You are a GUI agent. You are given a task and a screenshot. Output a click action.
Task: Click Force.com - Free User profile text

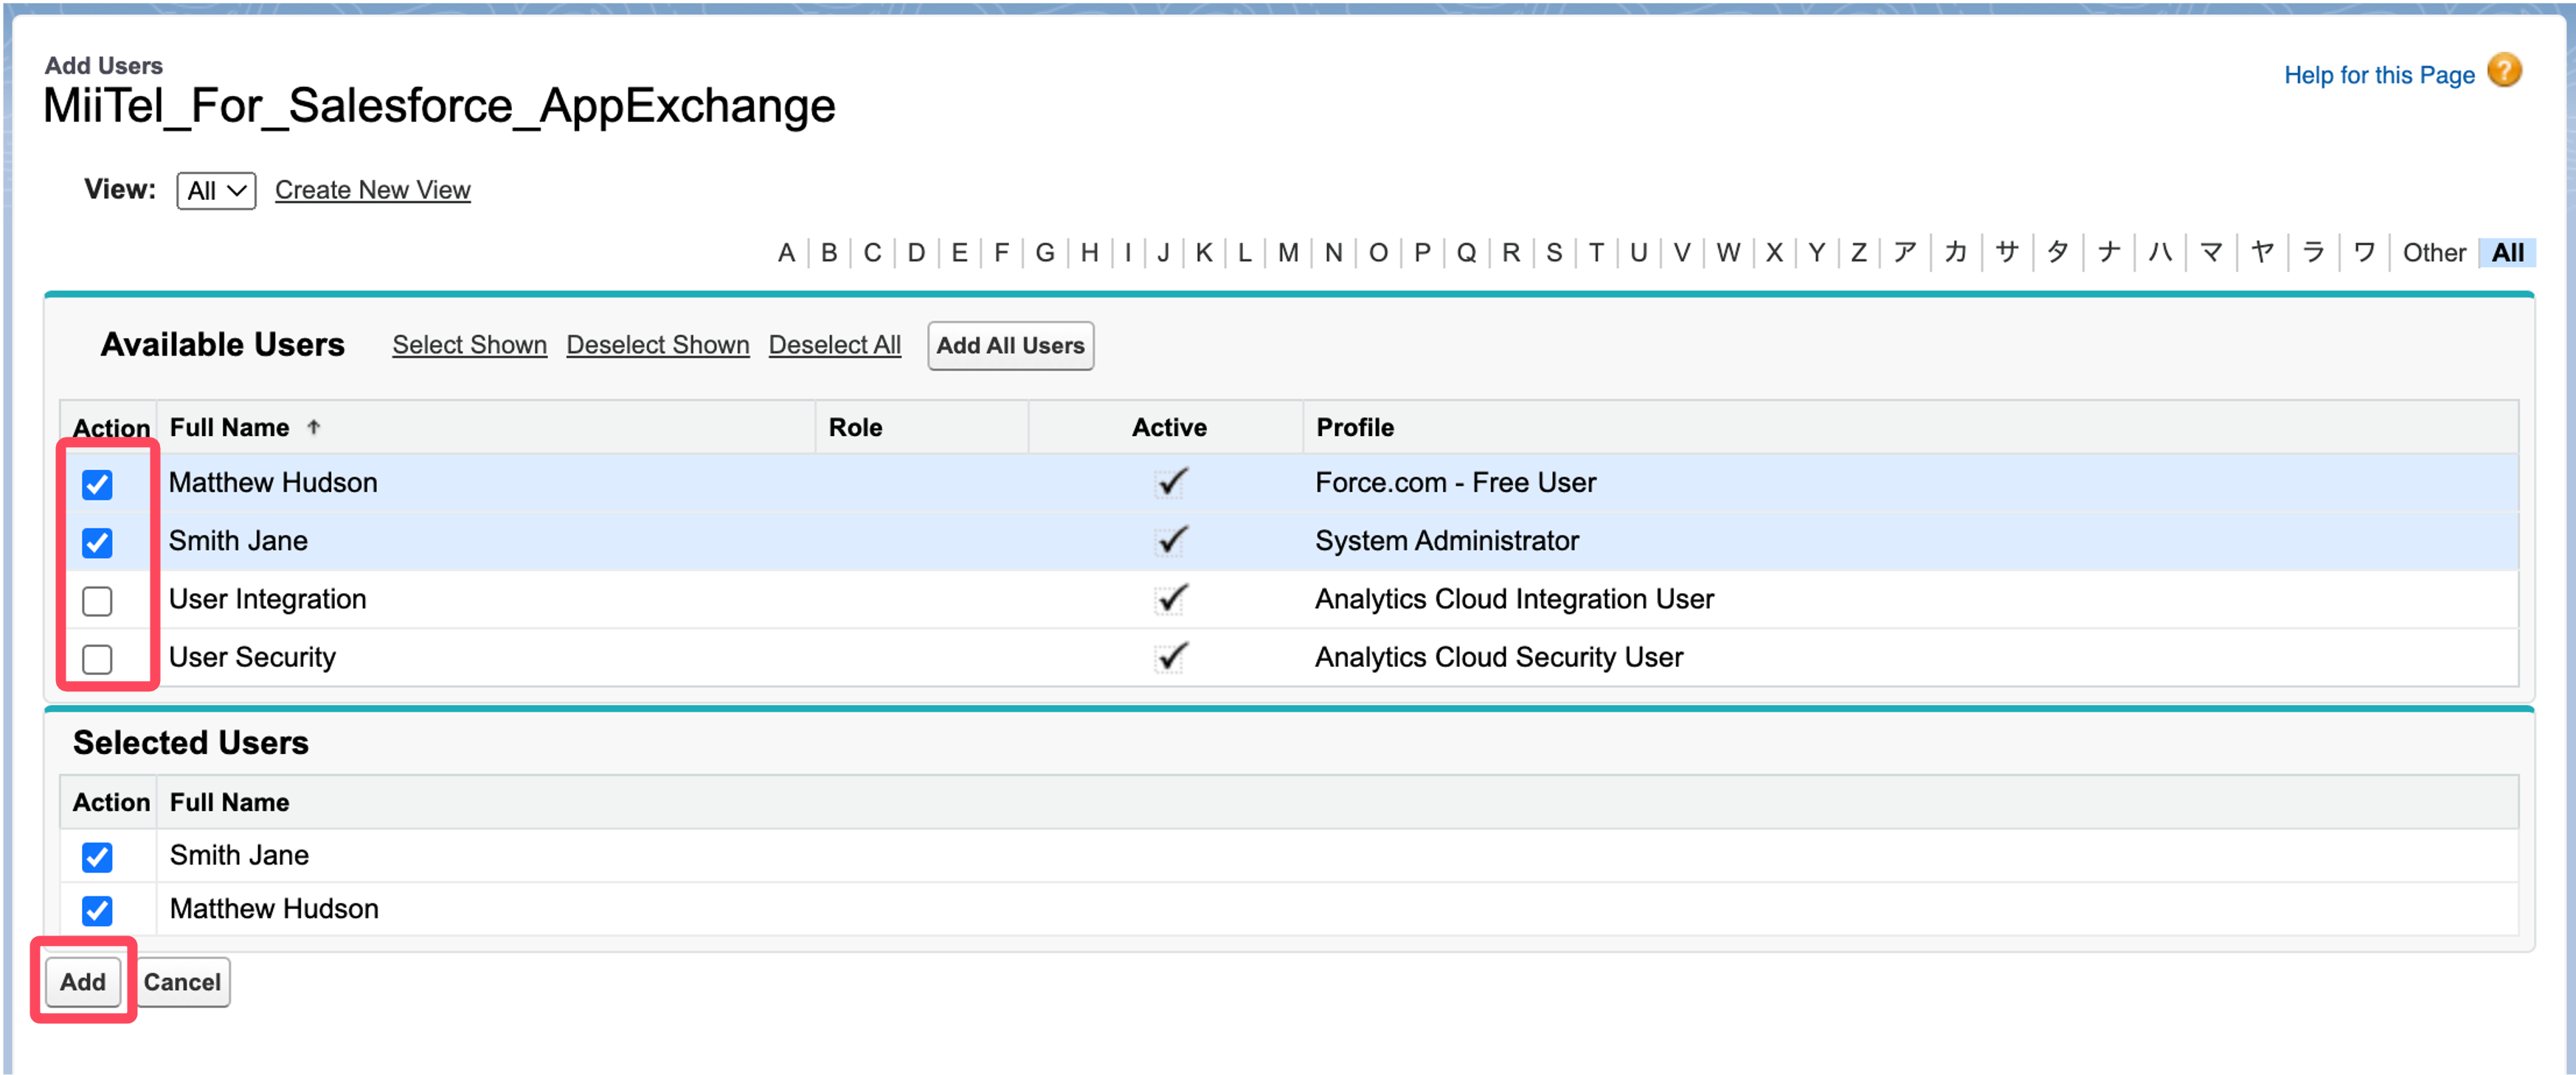[x=1455, y=482]
